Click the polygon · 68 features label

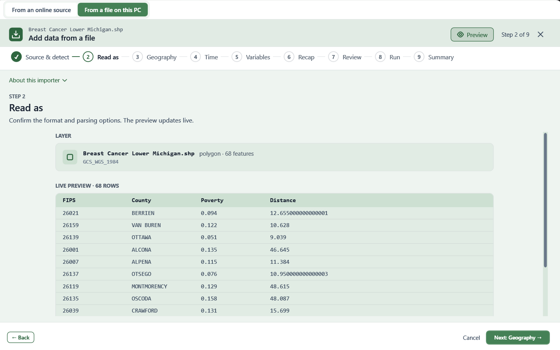tap(226, 154)
